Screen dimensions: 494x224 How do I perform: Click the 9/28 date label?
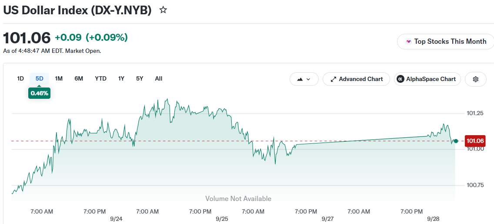[434, 219]
